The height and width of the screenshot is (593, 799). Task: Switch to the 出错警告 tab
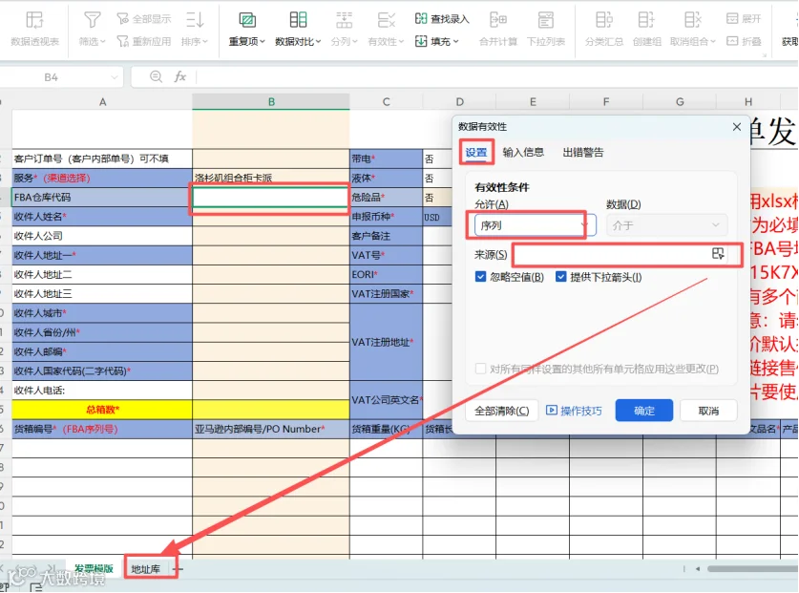(x=583, y=153)
